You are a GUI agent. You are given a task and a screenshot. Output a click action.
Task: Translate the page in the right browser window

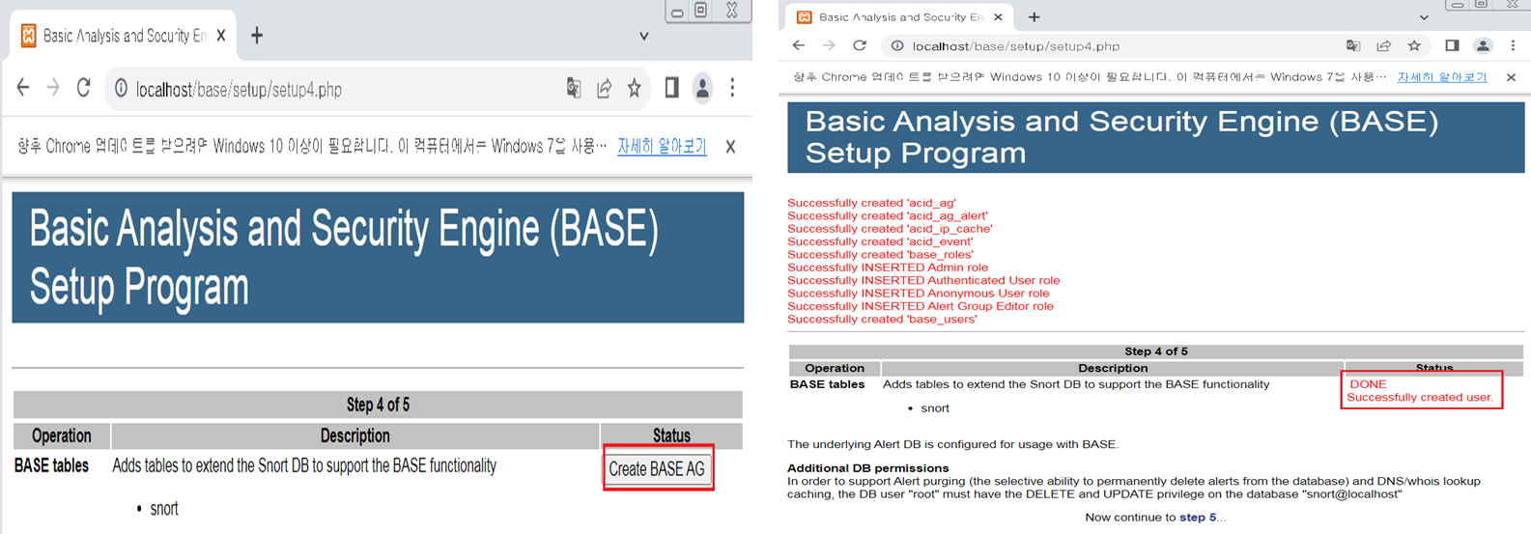[x=1353, y=45]
